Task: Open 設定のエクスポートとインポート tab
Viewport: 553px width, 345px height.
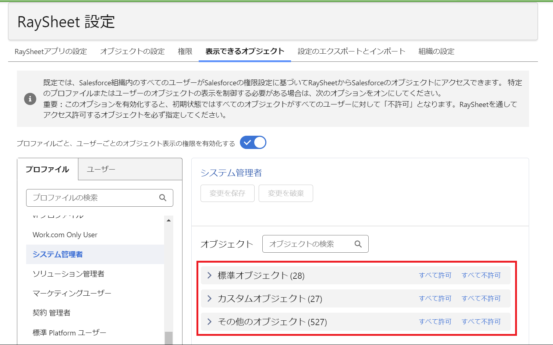Action: coord(351,51)
